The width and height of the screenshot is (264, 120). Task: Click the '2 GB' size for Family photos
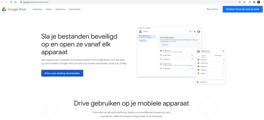tap(192, 68)
